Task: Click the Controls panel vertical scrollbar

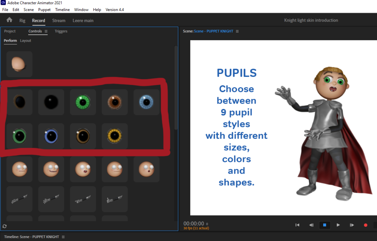Action: pos(176,88)
